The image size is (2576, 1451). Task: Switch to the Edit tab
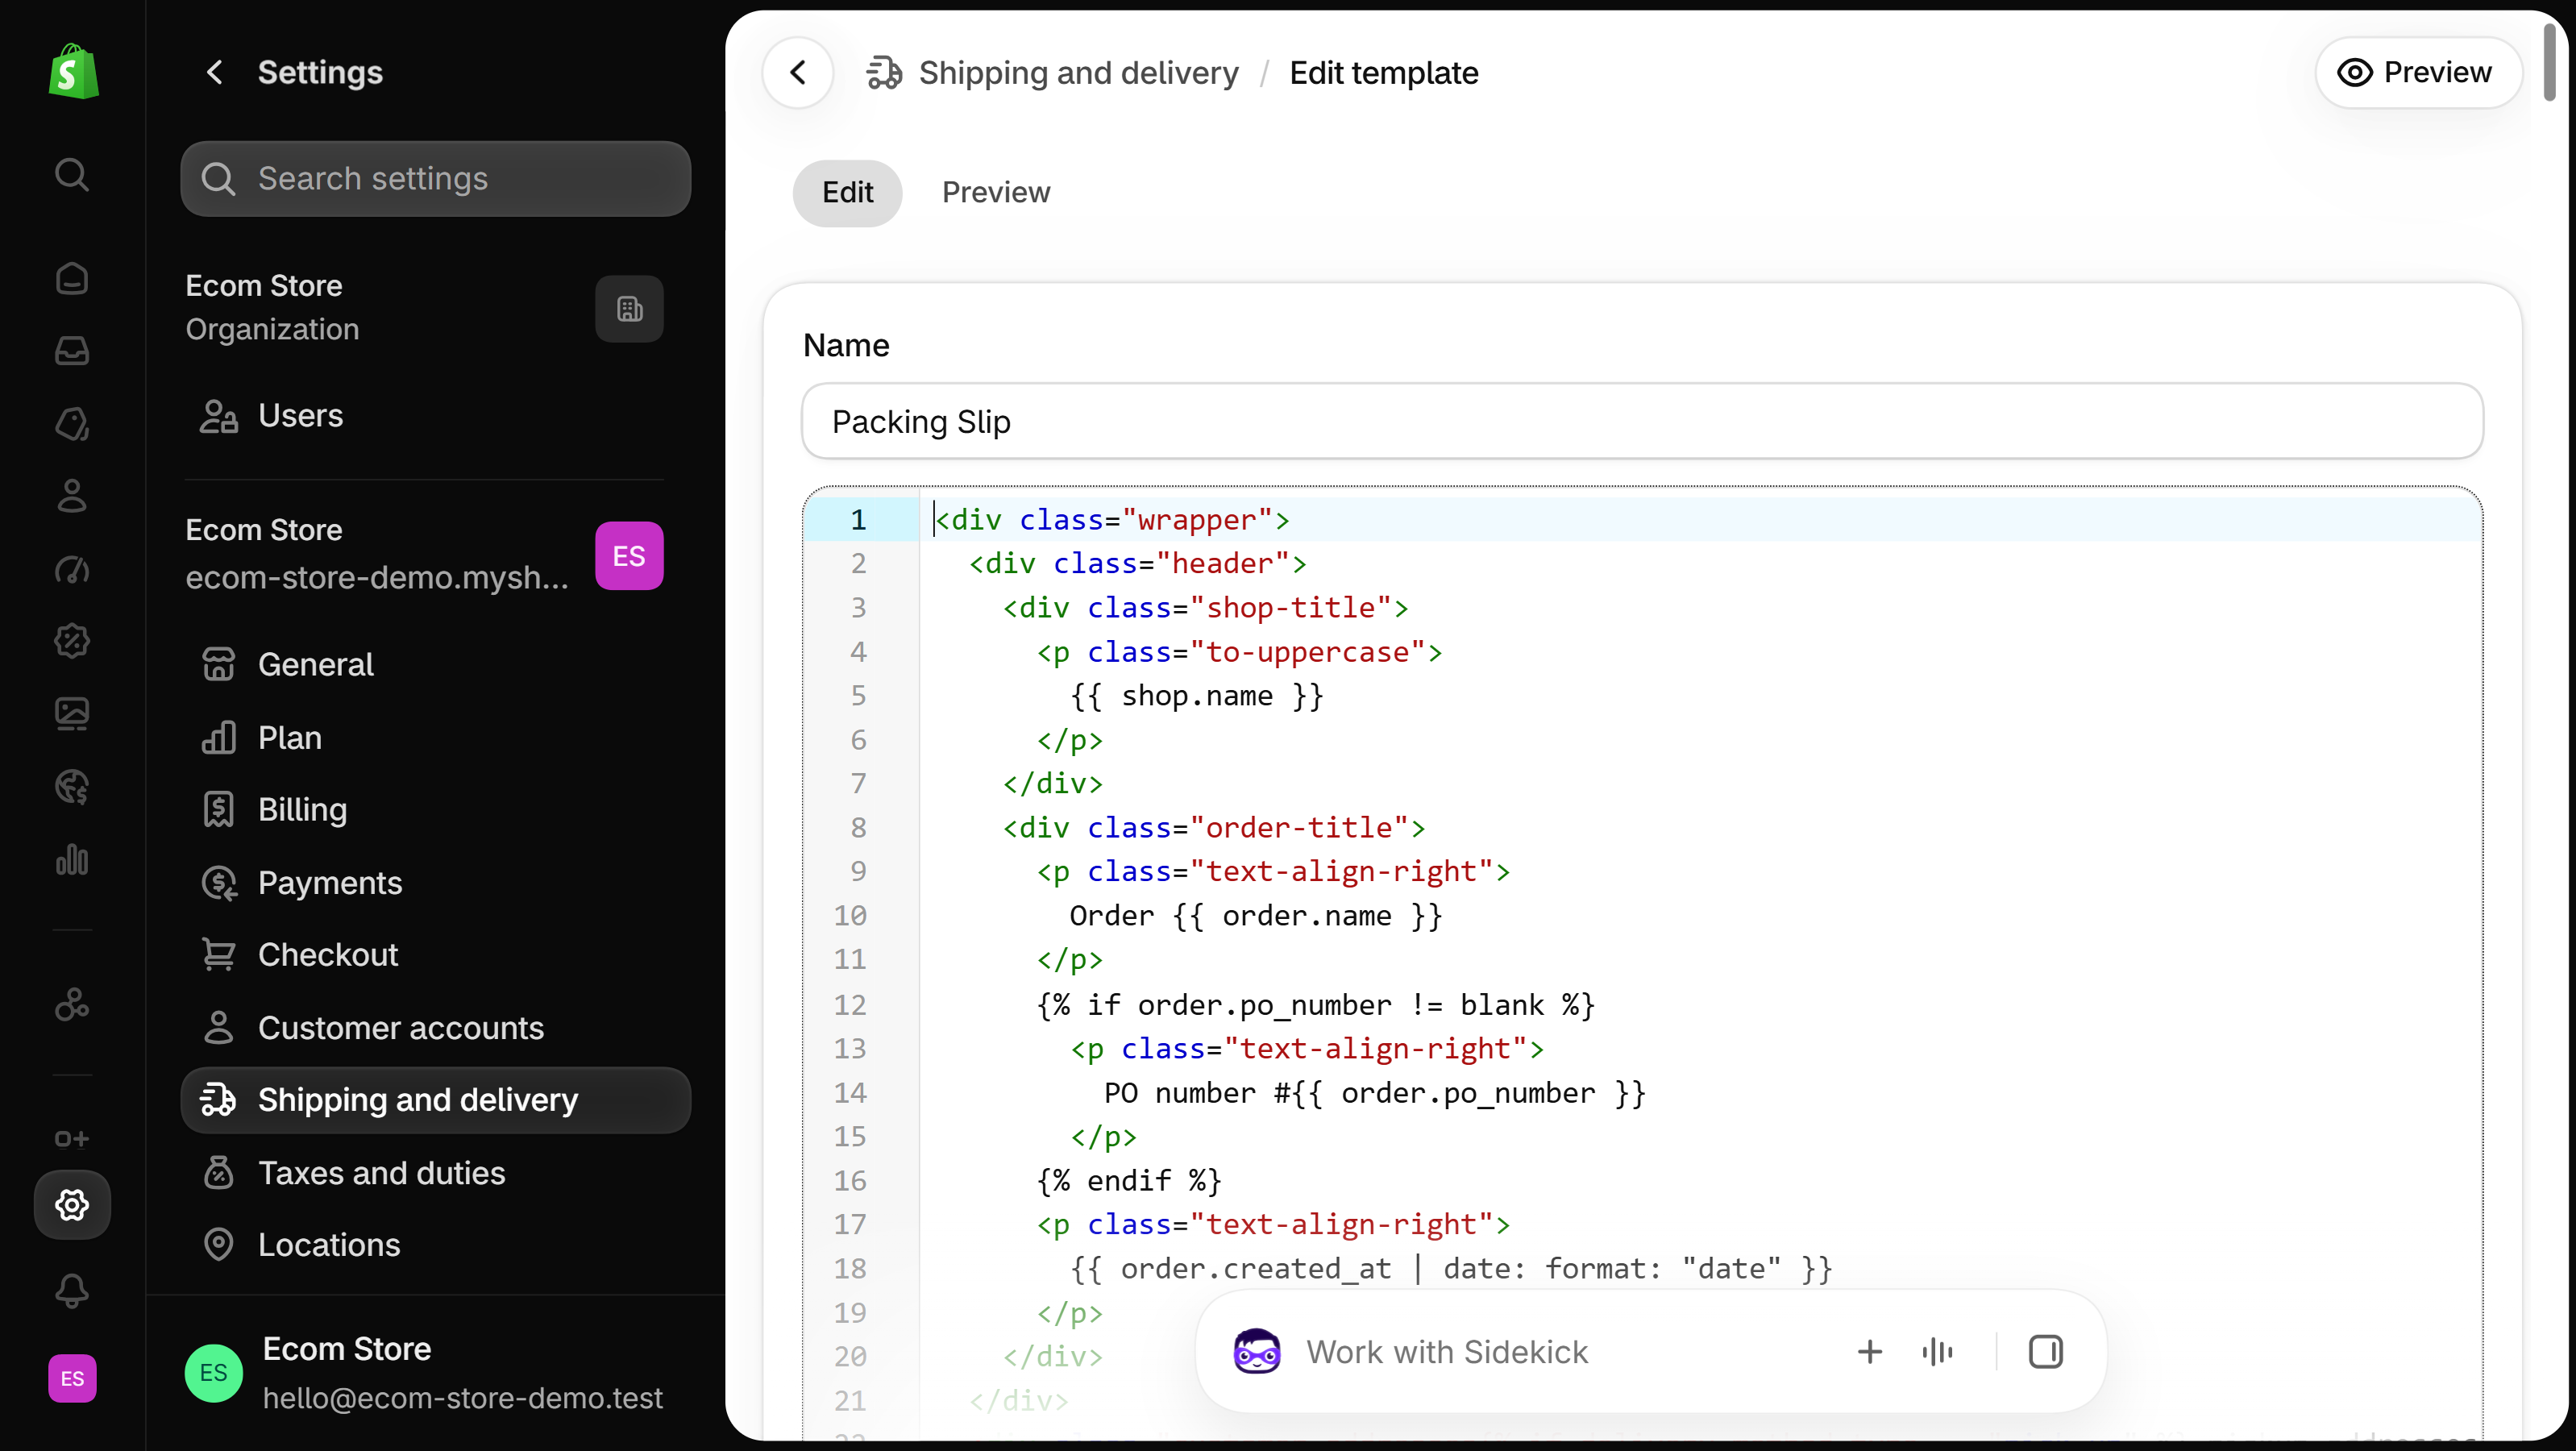[x=847, y=192]
